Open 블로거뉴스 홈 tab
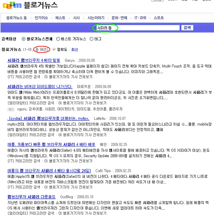Image resolution: width=214 pixels, height=216 pixels. [16, 18]
